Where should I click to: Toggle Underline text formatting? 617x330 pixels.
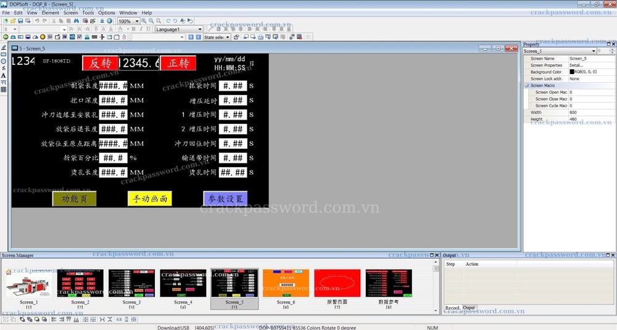[x=148, y=29]
